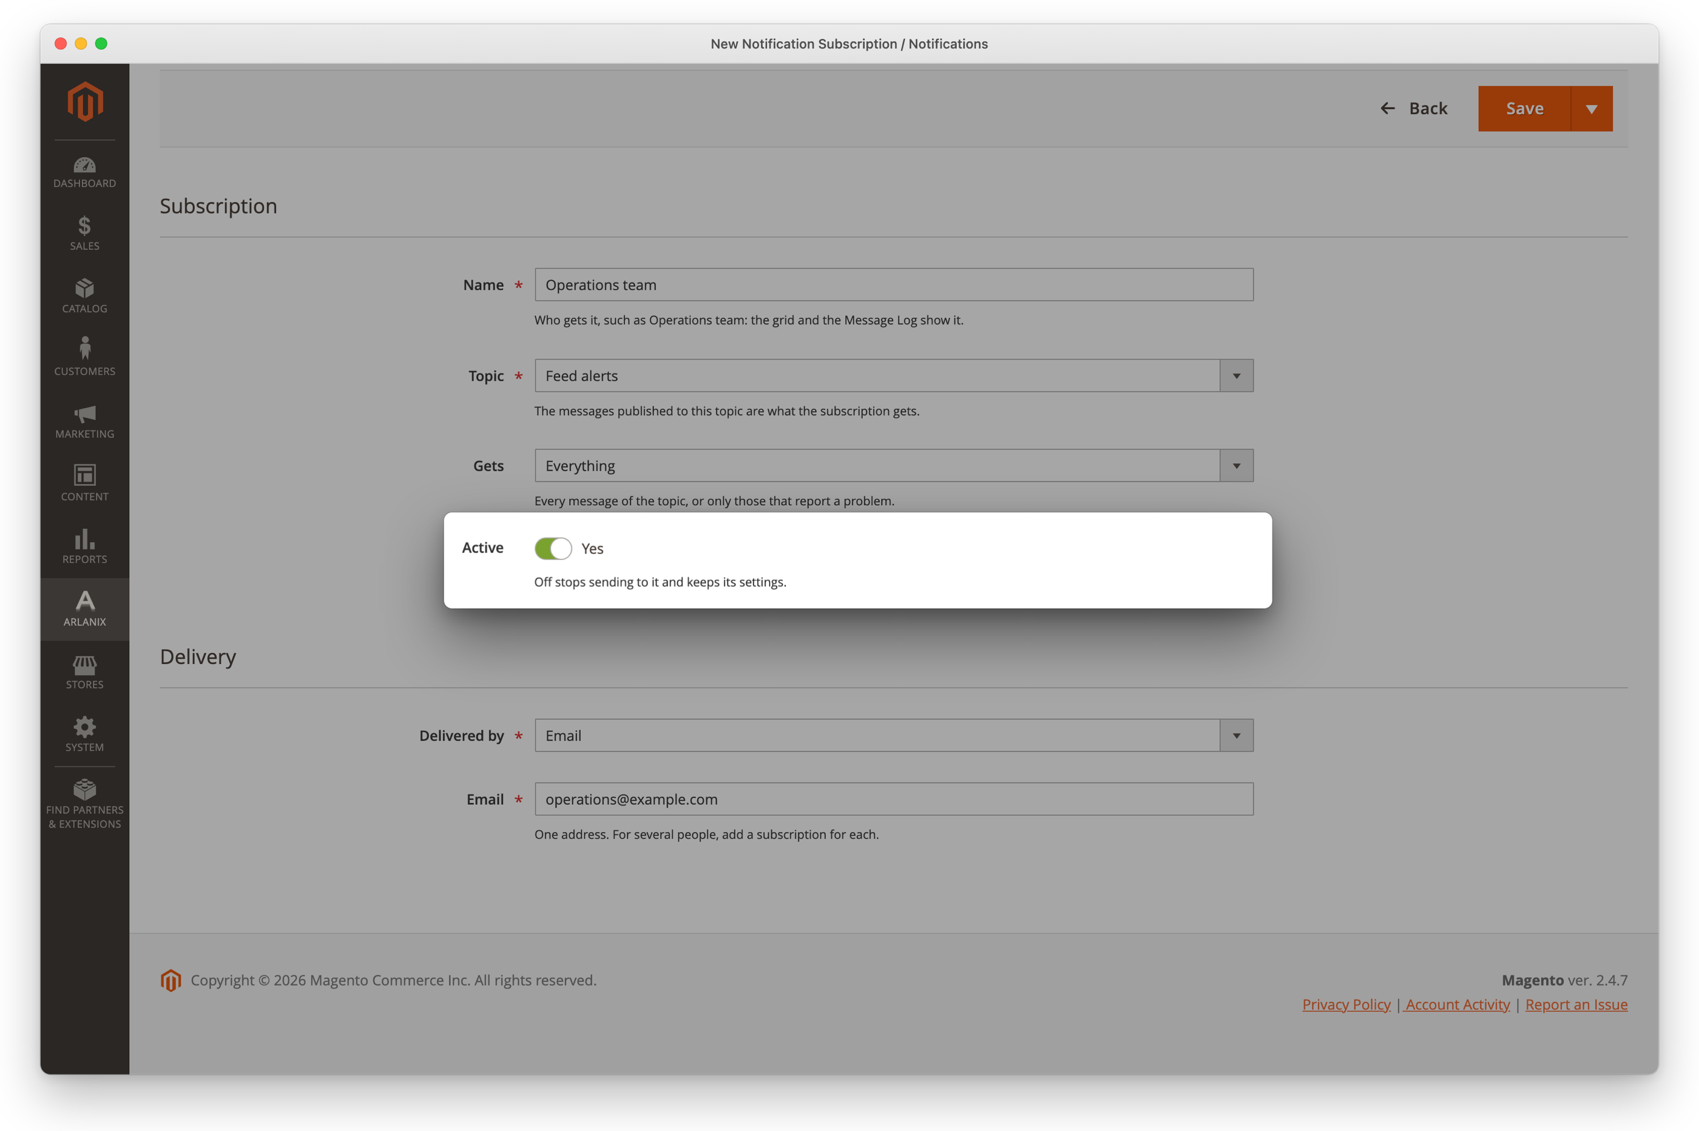Open the Delivered by dropdown showing Email
1699x1131 pixels.
[894, 736]
